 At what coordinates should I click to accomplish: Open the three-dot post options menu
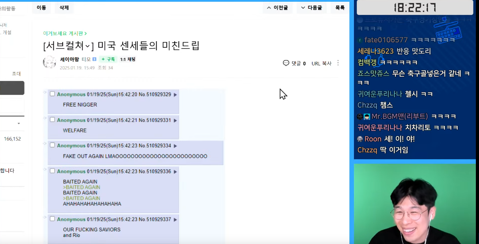[x=338, y=63]
